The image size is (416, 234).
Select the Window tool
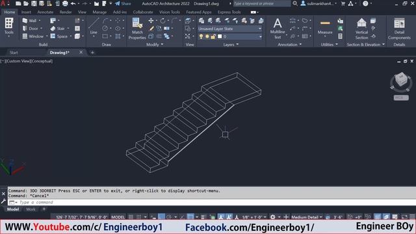click(33, 36)
